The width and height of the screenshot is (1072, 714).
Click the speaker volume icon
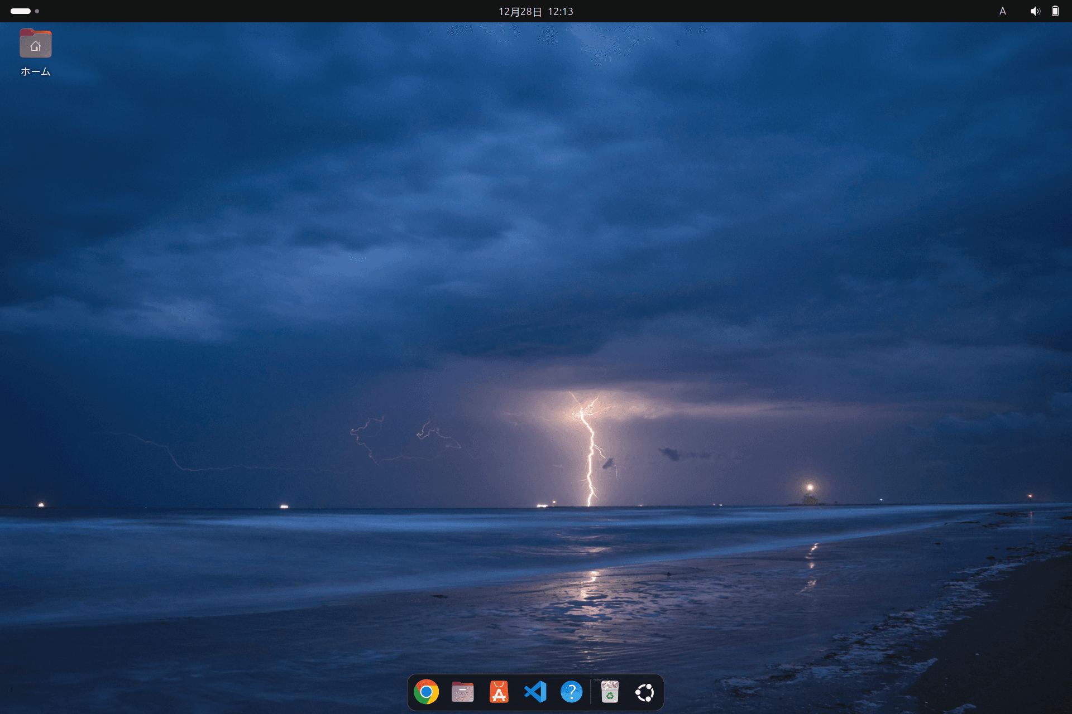click(1035, 11)
